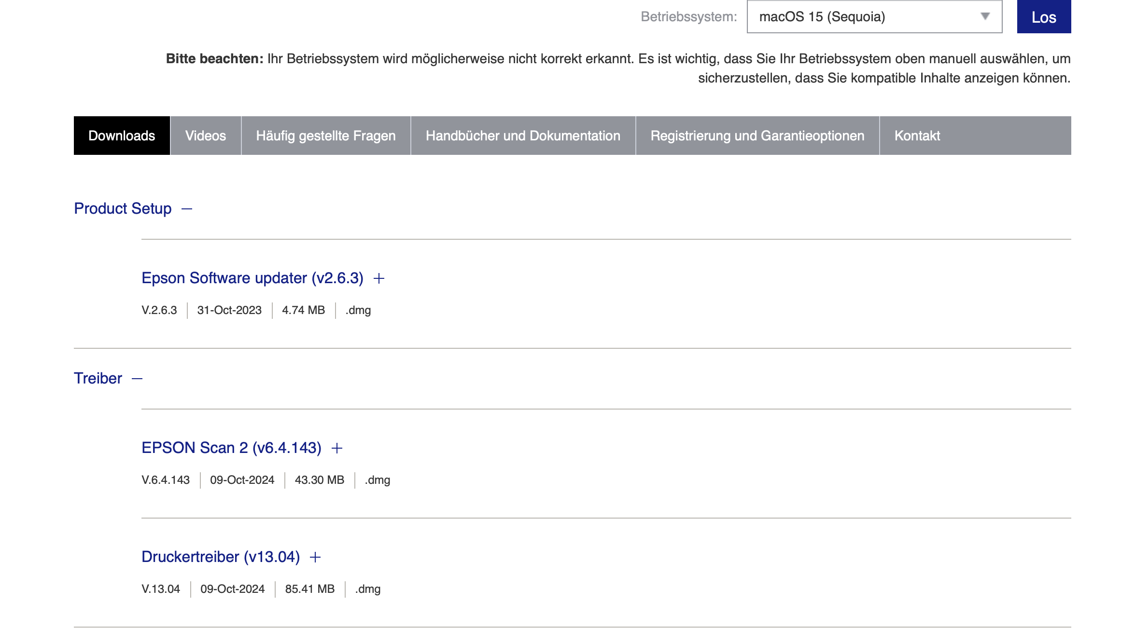Expand plus icon next to EPSON Scan 2
Screen dimensions: 1121x630
(337, 448)
